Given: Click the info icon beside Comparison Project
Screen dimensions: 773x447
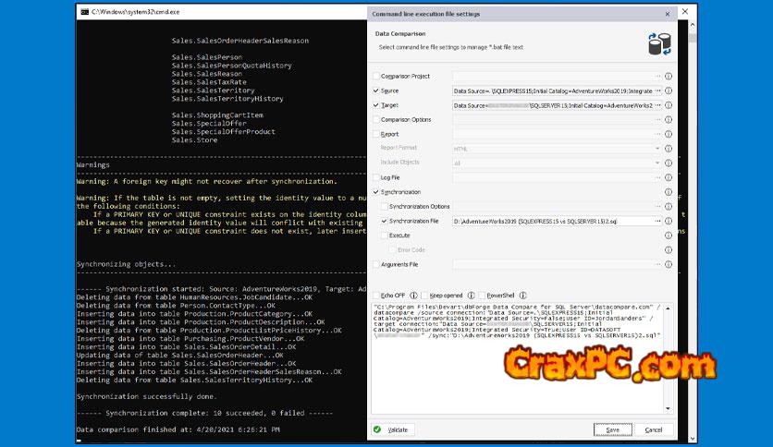Looking at the screenshot, I should click(x=669, y=77).
